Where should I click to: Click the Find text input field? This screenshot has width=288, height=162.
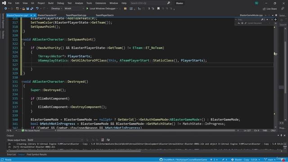[x=249, y=20]
